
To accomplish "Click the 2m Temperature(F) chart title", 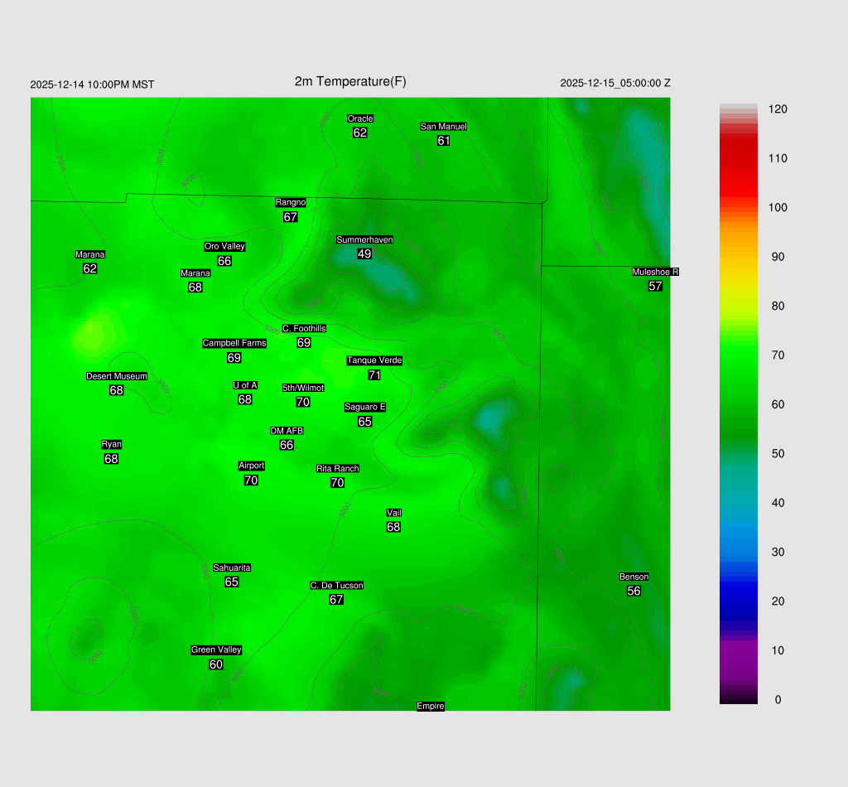I will pyautogui.click(x=350, y=81).
